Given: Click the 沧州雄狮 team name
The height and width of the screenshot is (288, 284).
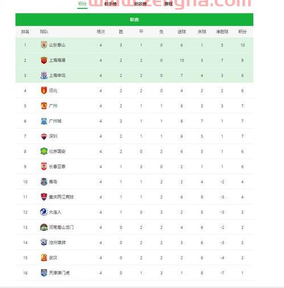Looking at the screenshot, I should pyautogui.click(x=57, y=242).
